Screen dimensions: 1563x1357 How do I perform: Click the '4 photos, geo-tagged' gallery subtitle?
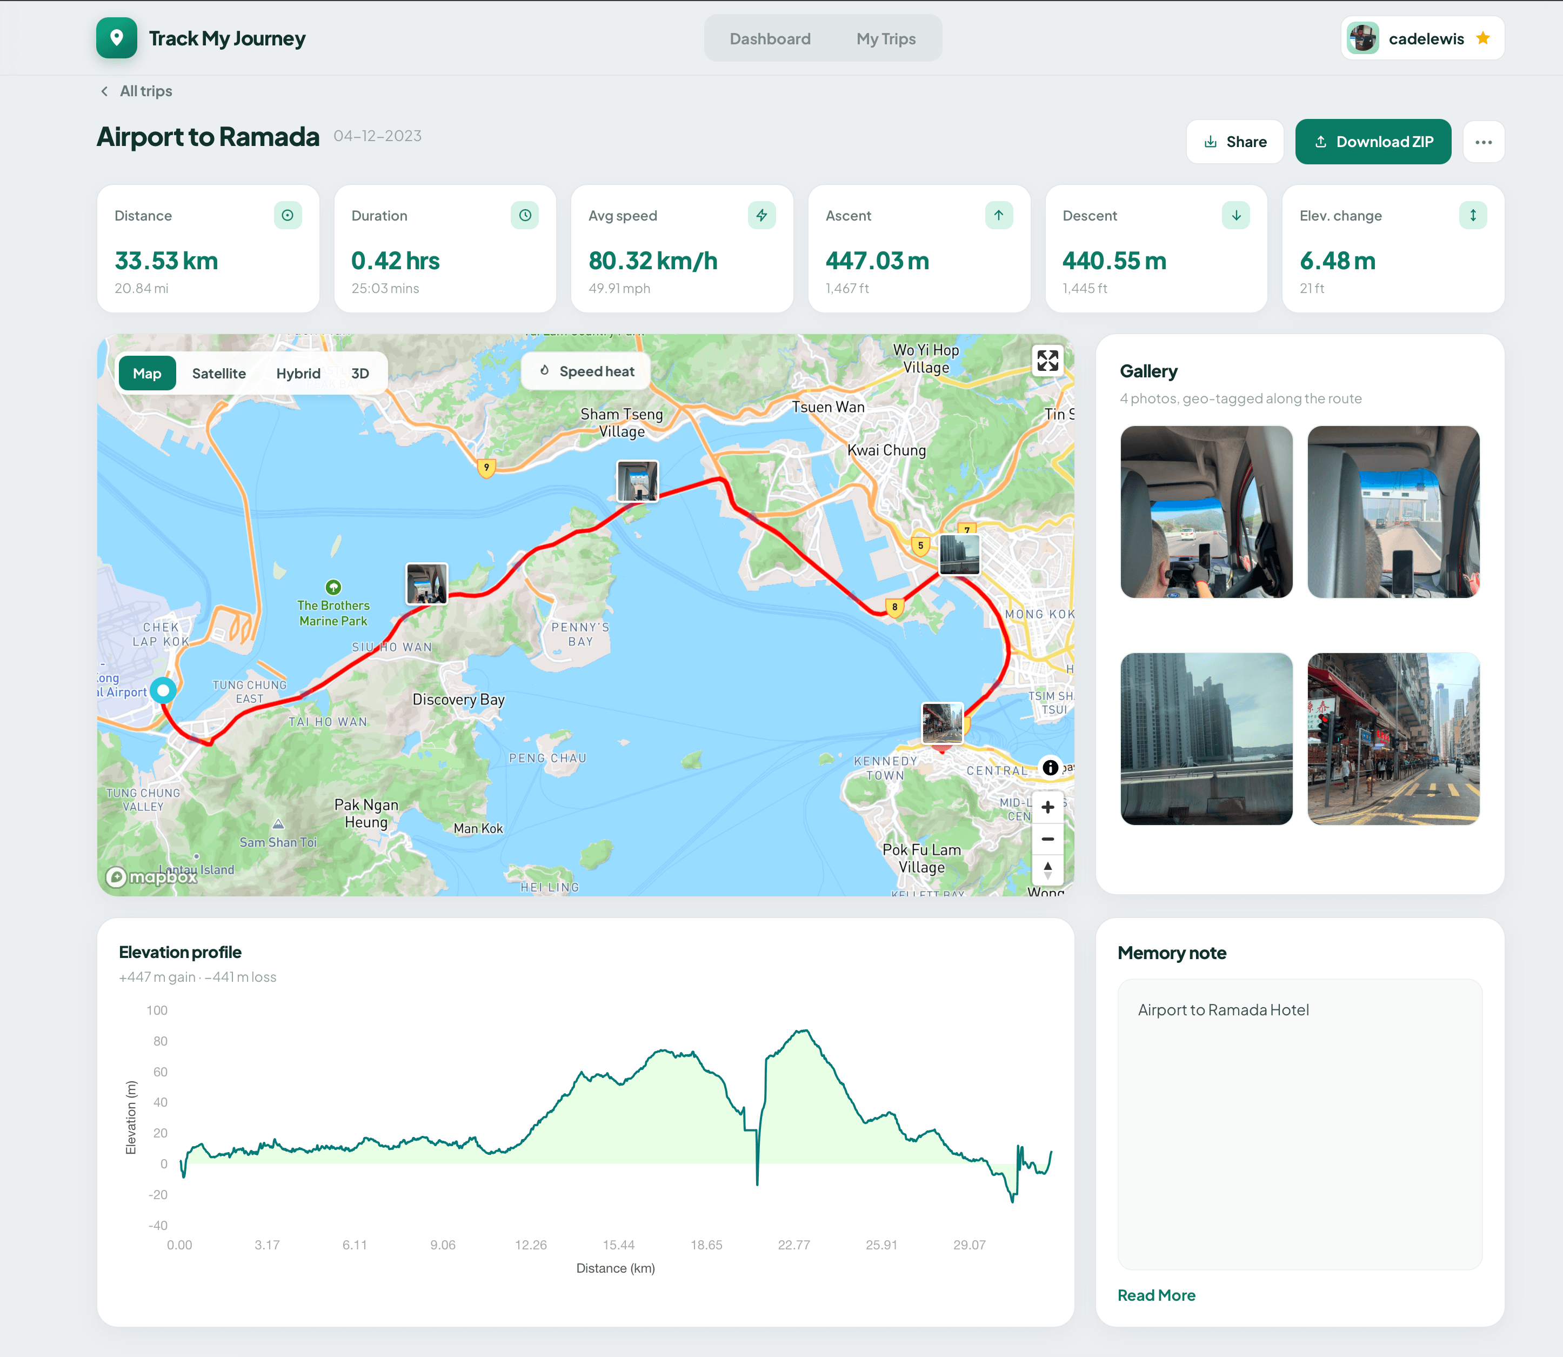tap(1240, 398)
